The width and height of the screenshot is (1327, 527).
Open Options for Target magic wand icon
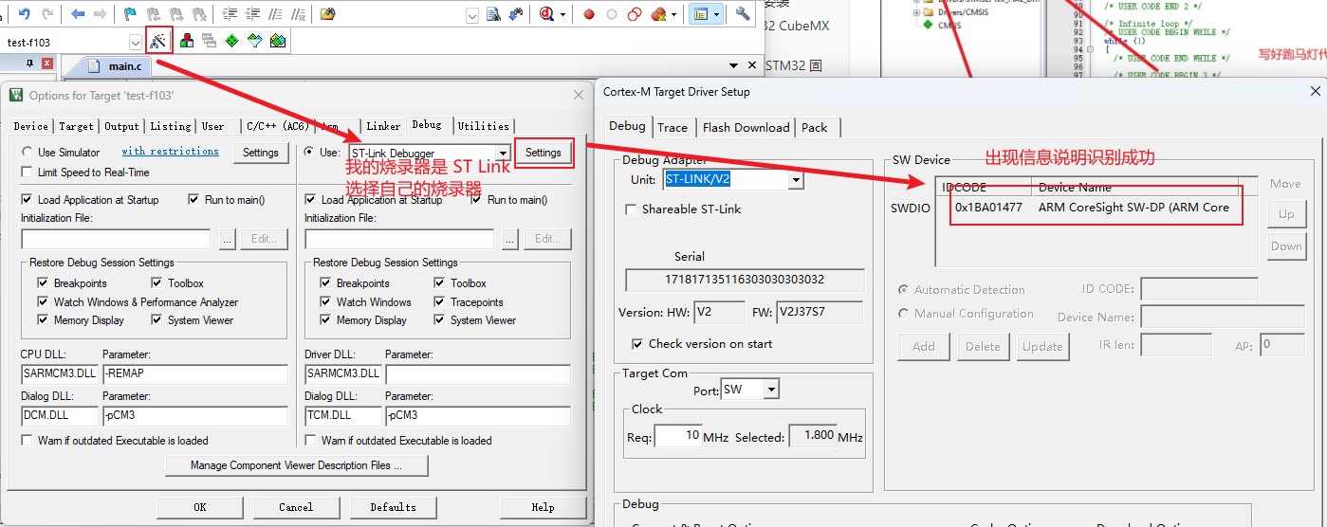(x=158, y=41)
